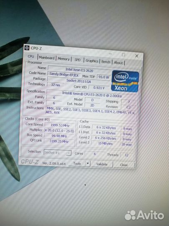
Task: Click the CPU-Z app icon in title bar
Action: click(x=27, y=48)
